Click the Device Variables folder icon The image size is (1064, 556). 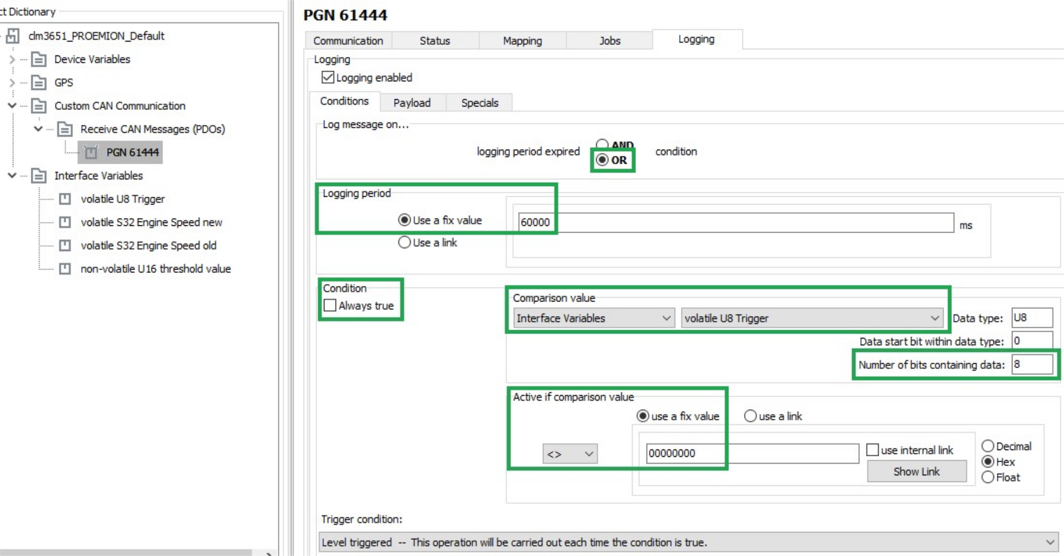[39, 59]
